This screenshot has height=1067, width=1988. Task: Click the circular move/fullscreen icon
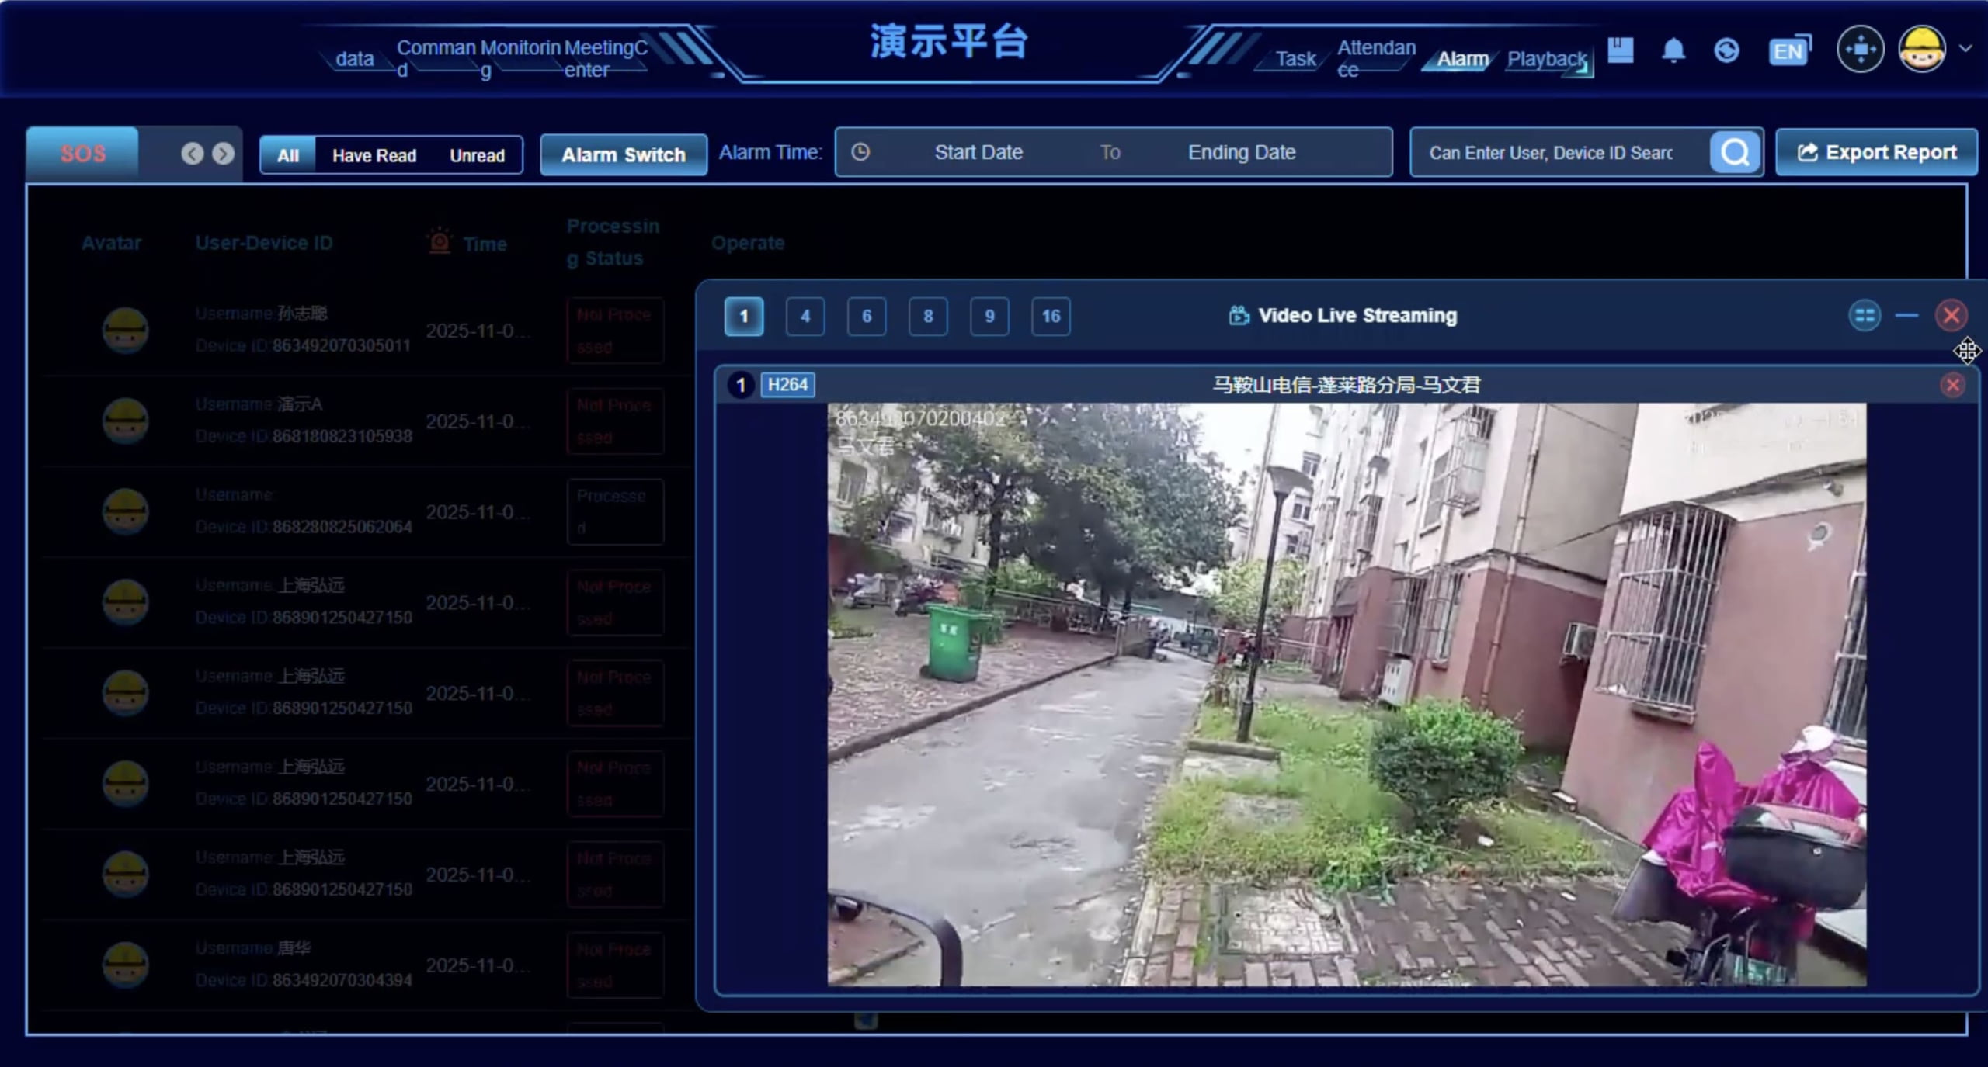click(1860, 50)
